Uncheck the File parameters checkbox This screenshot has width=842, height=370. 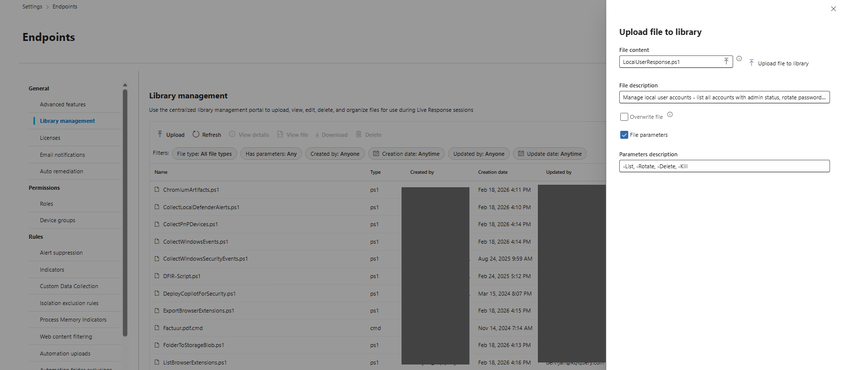coord(624,135)
